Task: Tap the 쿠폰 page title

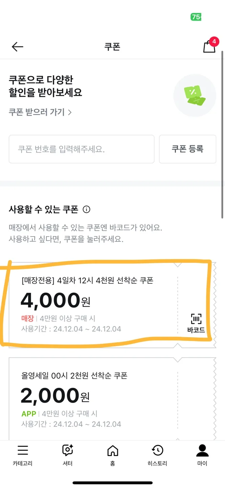Action: tap(112, 47)
